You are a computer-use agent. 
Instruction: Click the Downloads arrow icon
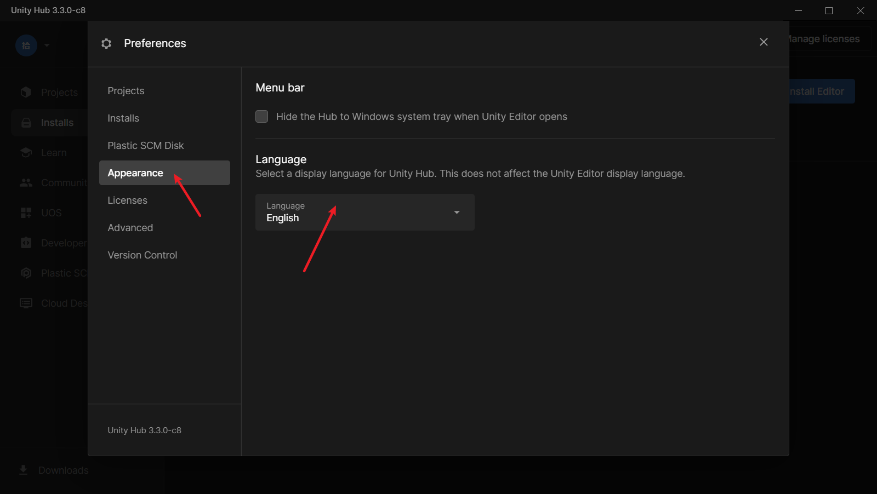[x=23, y=470]
